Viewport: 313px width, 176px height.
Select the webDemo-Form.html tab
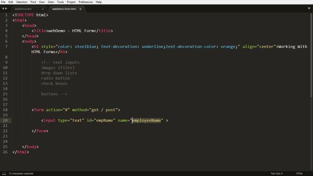click(64, 9)
